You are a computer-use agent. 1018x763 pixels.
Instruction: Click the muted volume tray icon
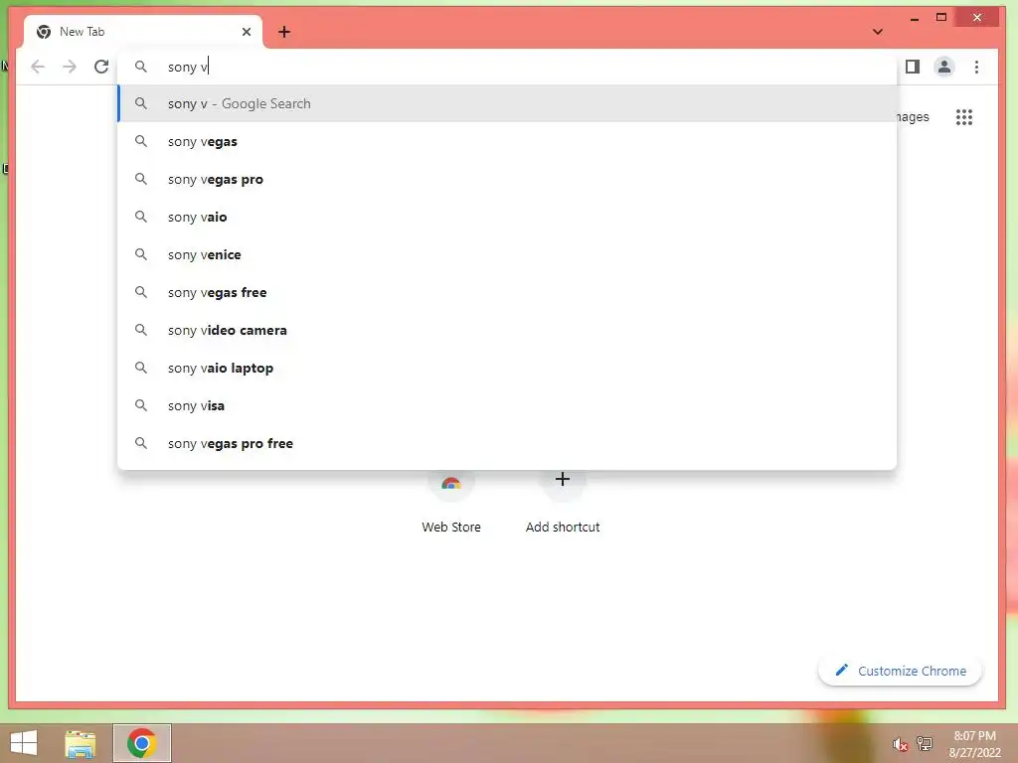(x=900, y=744)
